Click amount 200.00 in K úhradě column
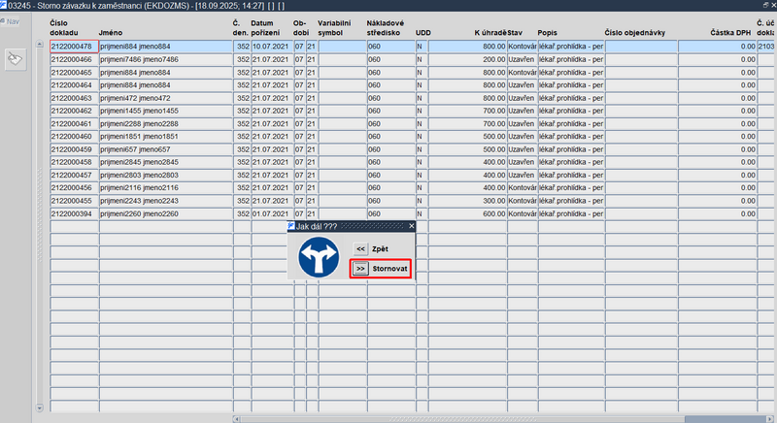 (x=467, y=59)
